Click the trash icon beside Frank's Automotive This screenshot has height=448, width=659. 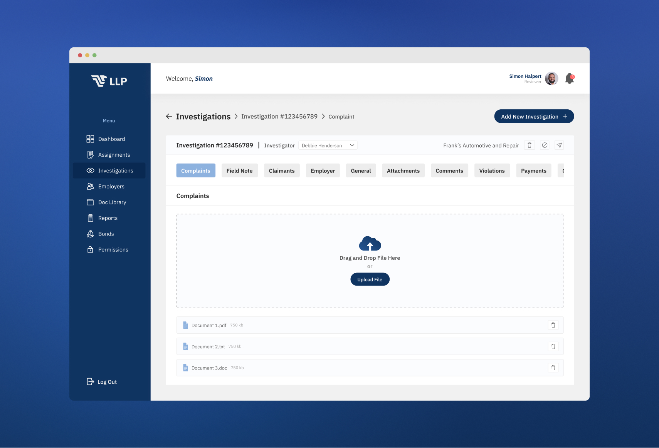[530, 145]
